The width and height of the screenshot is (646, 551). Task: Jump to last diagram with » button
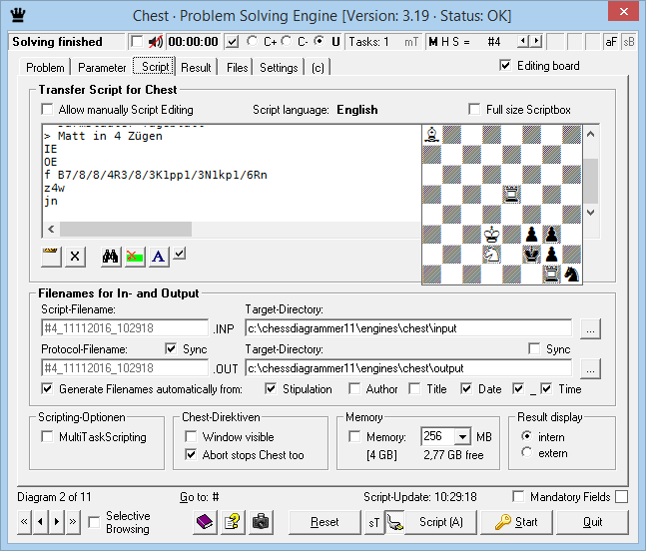coord(73,522)
